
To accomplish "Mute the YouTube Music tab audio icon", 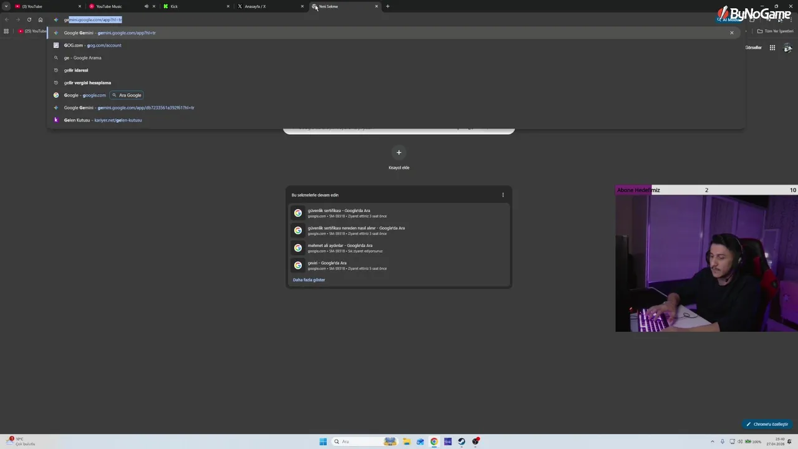I will tap(147, 6).
